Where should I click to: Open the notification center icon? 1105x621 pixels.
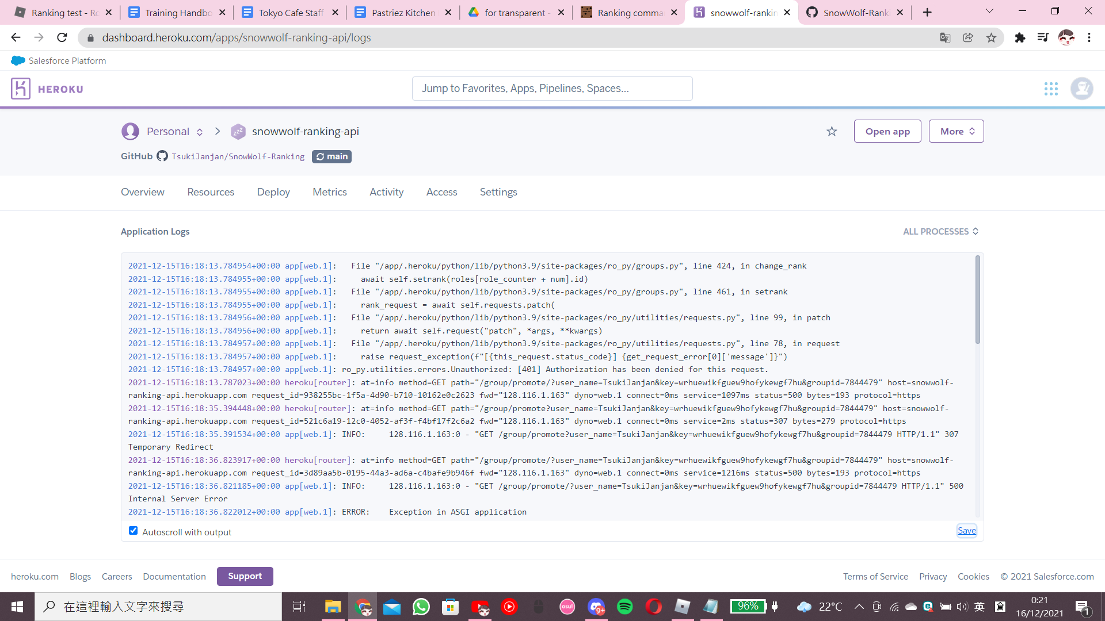(x=1082, y=607)
